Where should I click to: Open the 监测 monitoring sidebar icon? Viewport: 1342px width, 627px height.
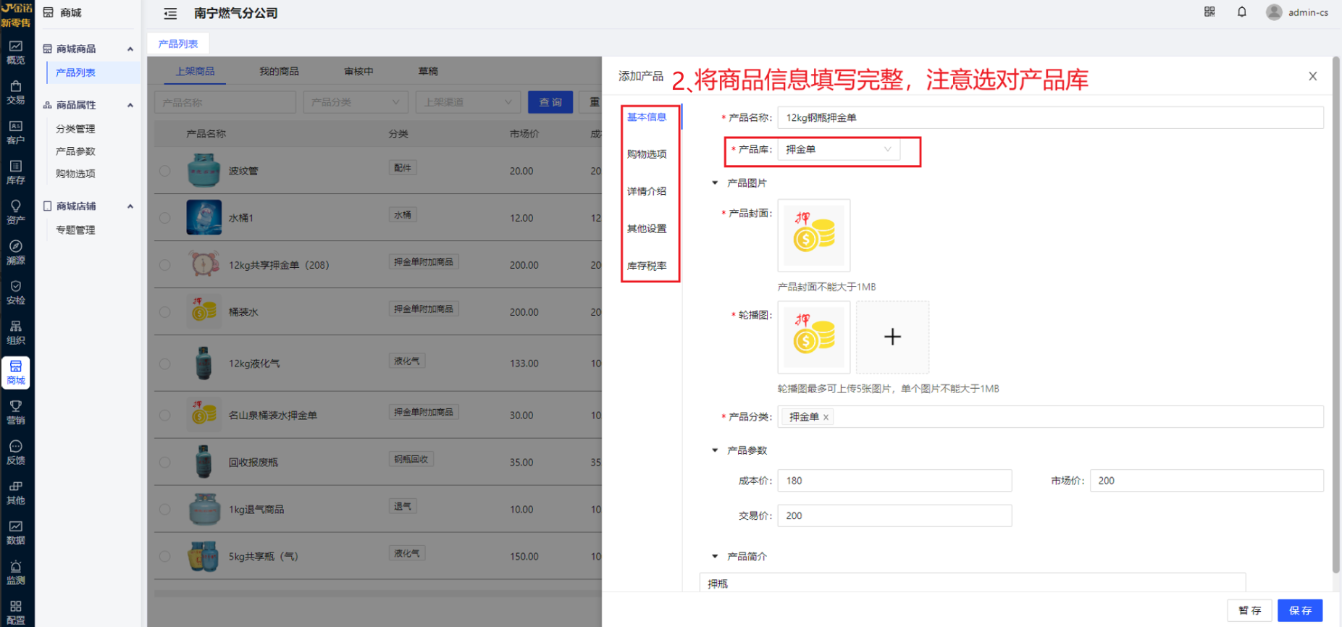tap(16, 572)
